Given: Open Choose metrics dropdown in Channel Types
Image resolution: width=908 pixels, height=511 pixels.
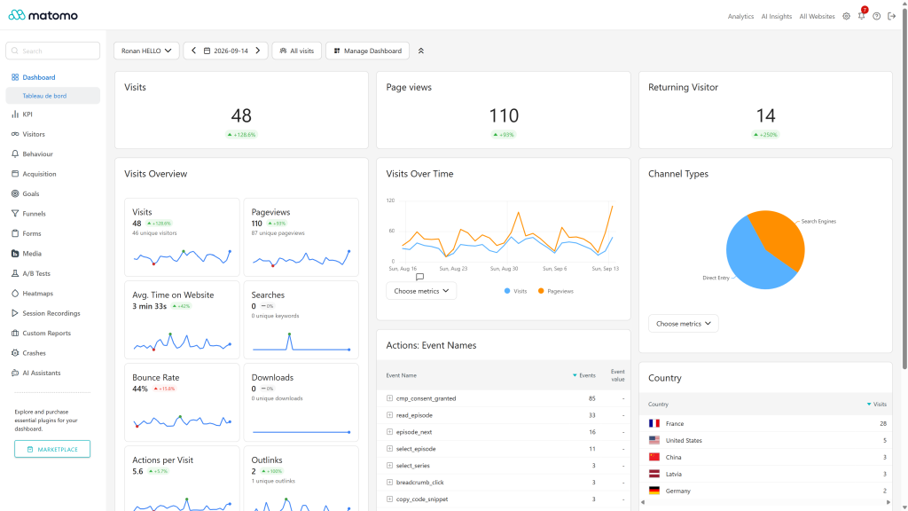Looking at the screenshot, I should coord(684,323).
